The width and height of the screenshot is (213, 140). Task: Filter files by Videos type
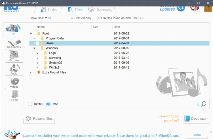[x=14, y=83]
